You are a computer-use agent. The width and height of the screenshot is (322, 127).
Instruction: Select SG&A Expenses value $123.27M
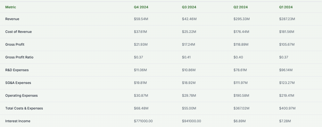click(x=287, y=83)
